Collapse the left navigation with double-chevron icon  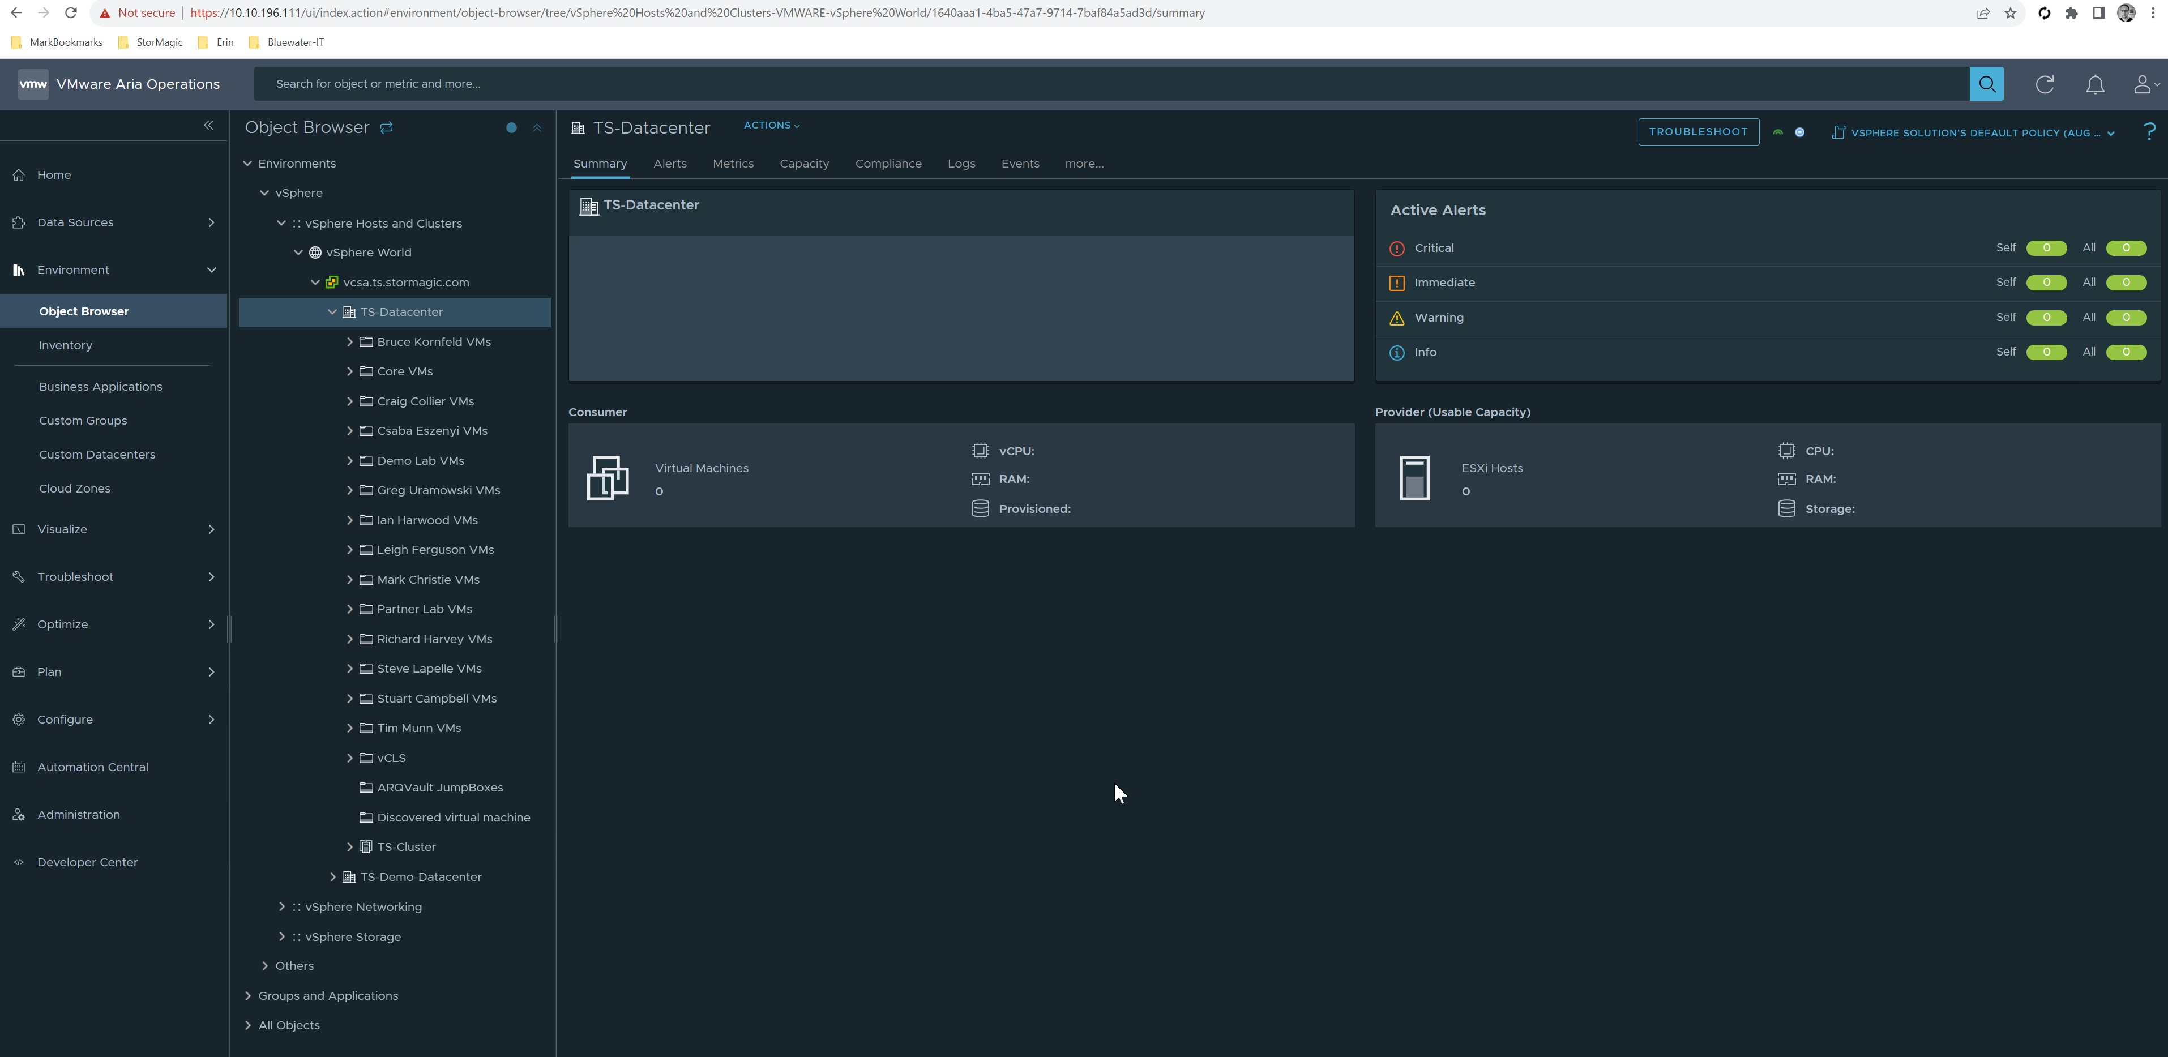click(x=208, y=125)
